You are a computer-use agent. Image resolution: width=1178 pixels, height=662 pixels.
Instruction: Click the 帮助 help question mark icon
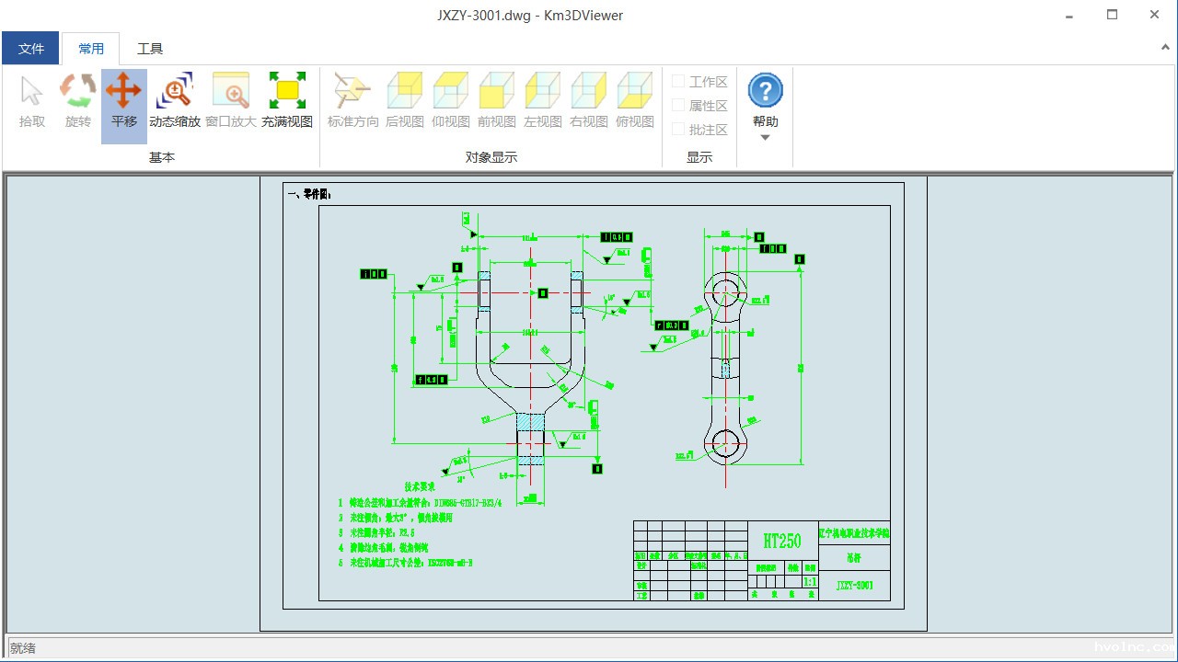coord(765,90)
